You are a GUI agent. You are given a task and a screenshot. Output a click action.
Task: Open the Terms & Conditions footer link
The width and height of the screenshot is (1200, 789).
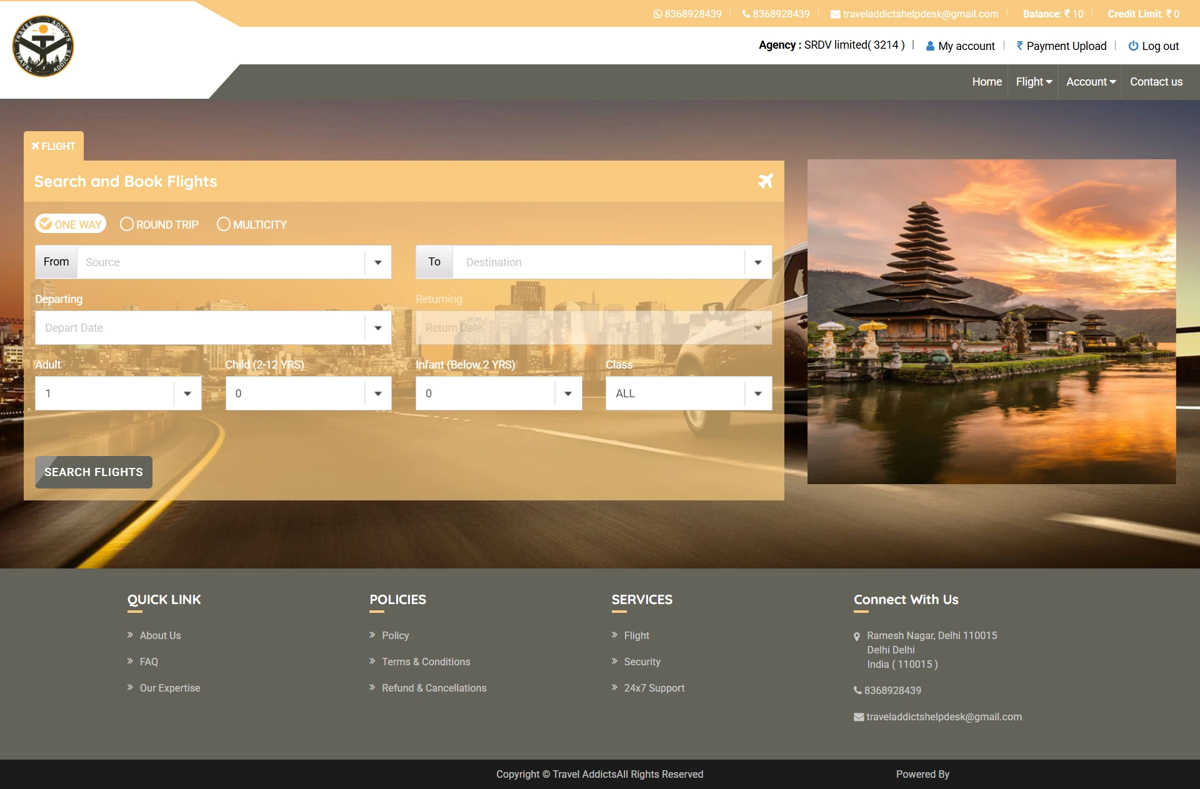coord(426,662)
